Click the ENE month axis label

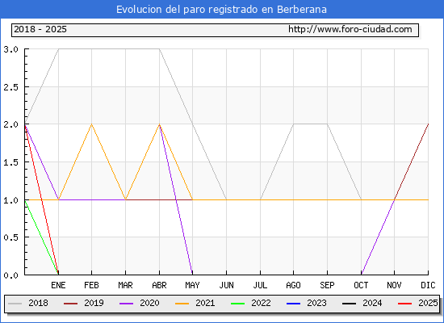click(58, 285)
